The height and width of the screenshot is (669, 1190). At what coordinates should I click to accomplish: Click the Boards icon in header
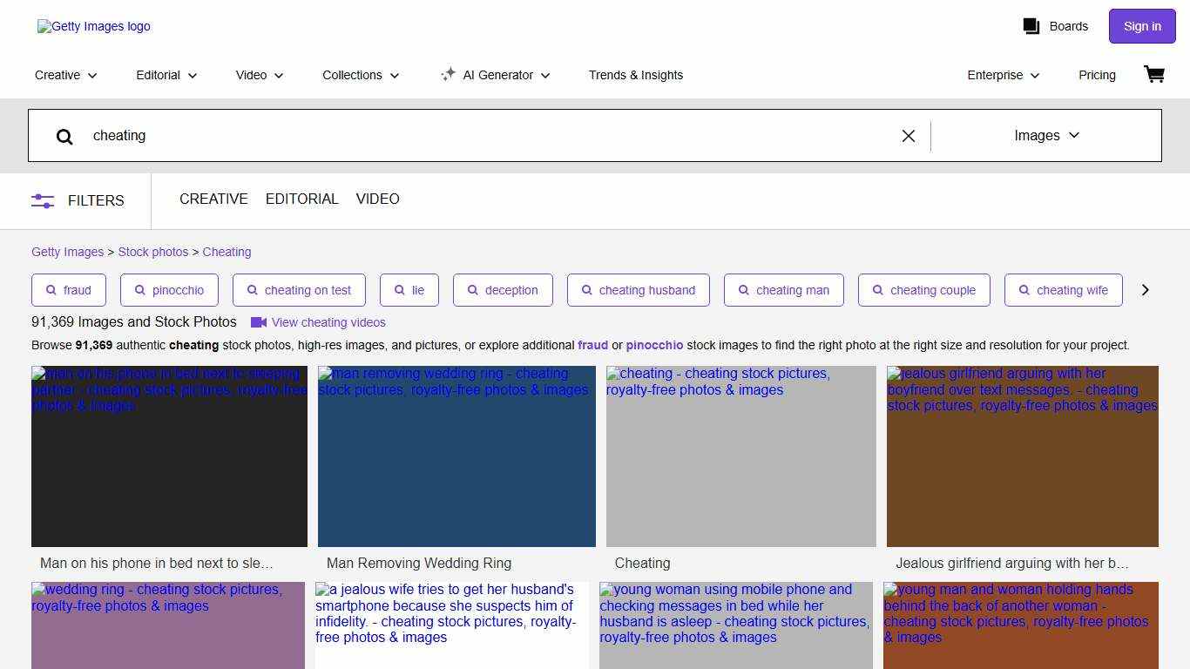(1031, 26)
